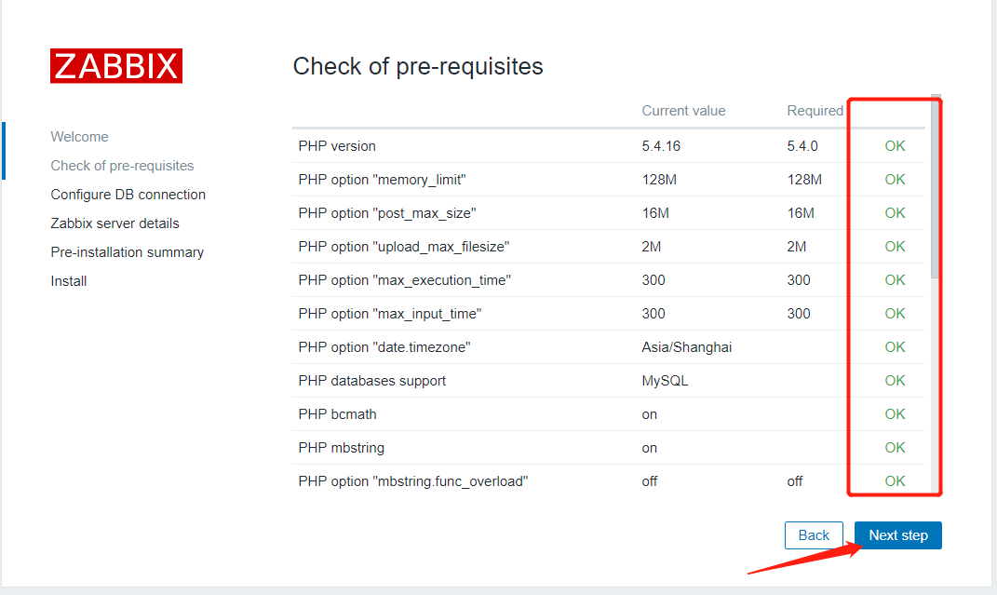Click the Install step in sidebar
This screenshot has height=595, width=997.
[69, 281]
